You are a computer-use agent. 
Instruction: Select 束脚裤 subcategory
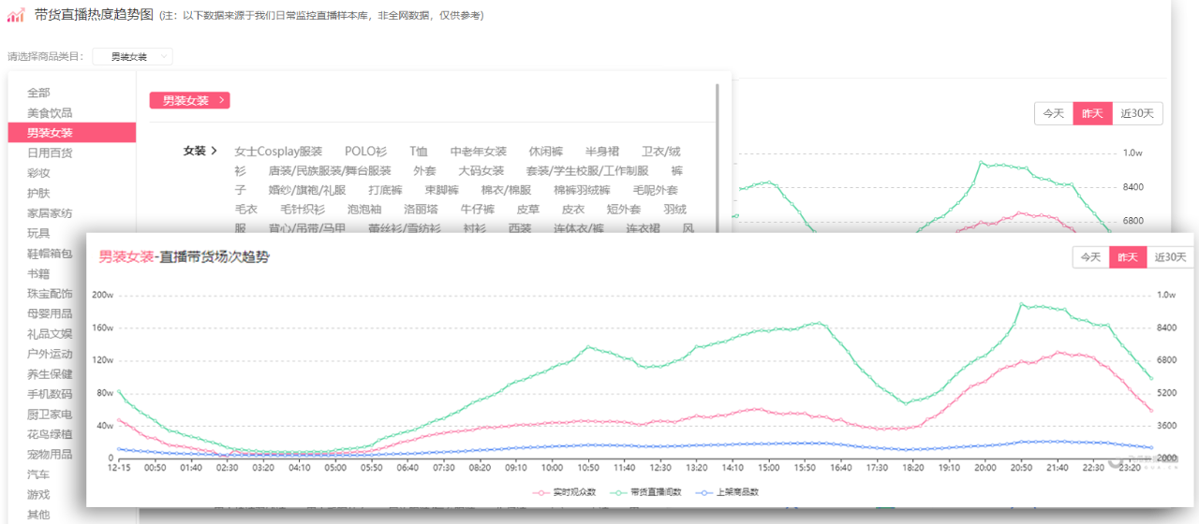click(x=441, y=190)
